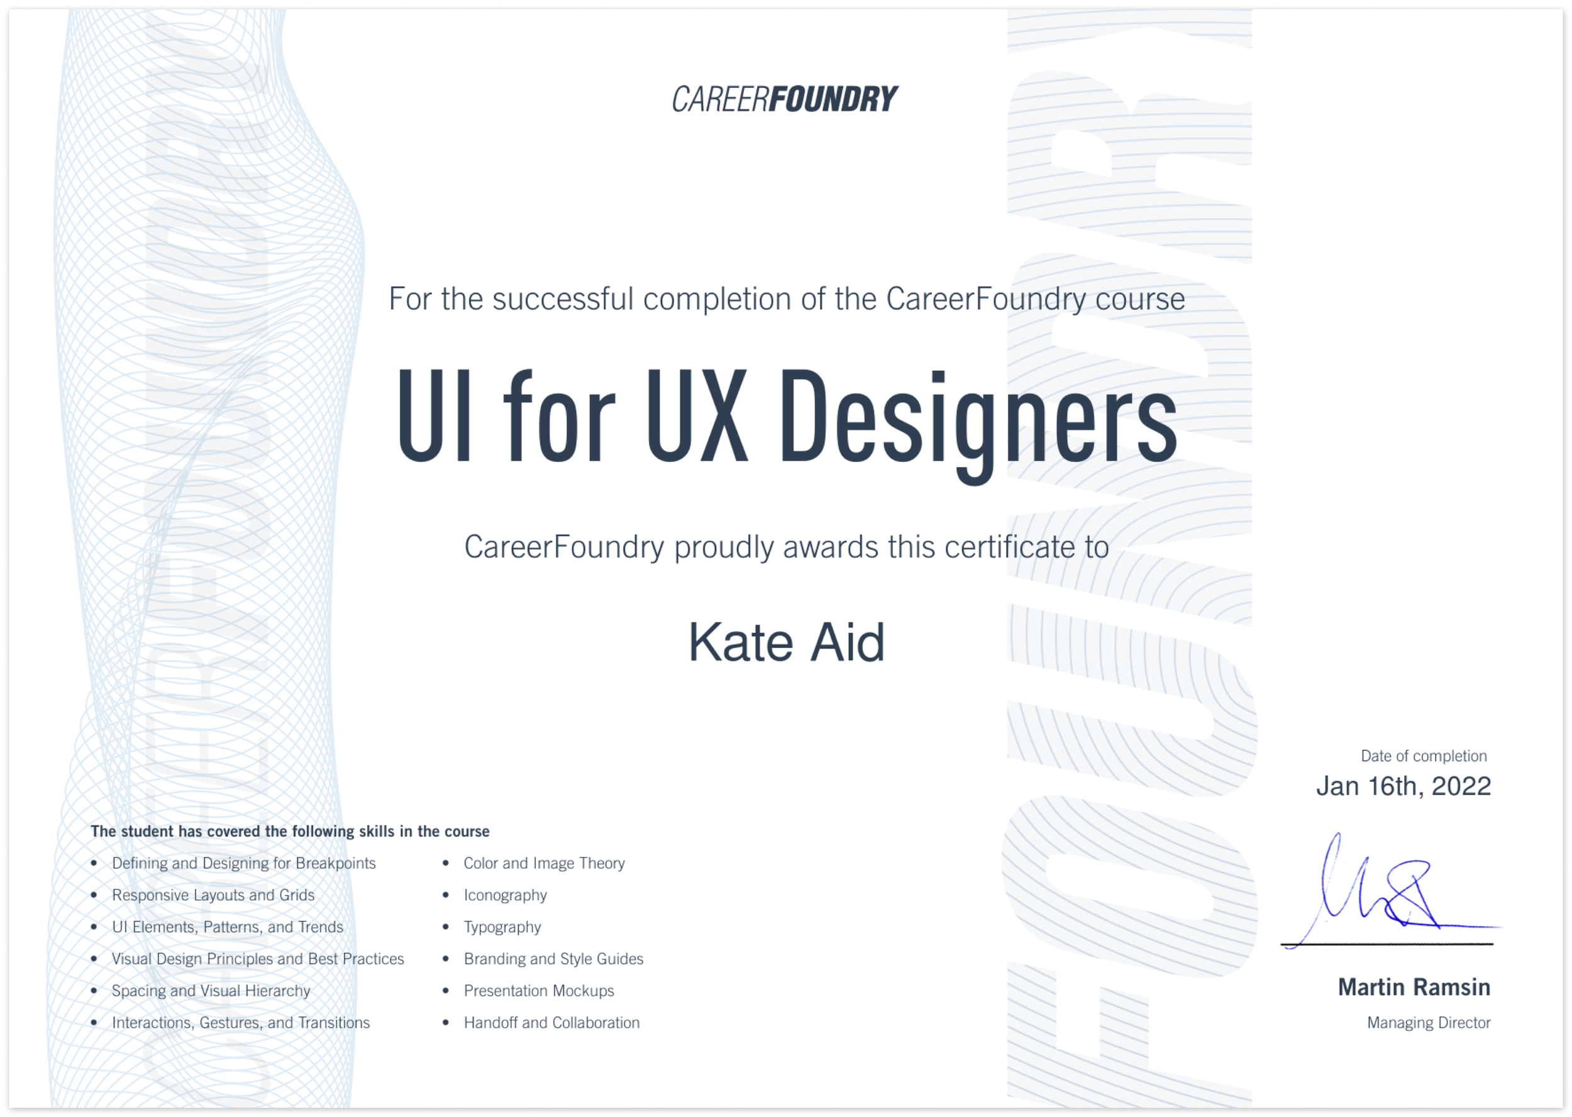Select the recipient name Kate Aid
Viewport: 1572px width, 1117px height.
click(x=787, y=642)
